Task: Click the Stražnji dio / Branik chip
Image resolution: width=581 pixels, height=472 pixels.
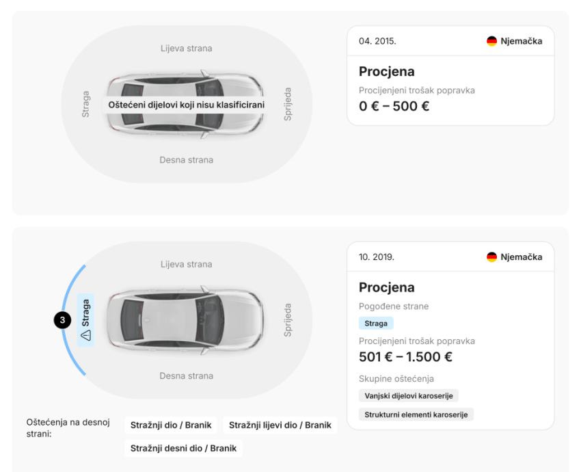Action: pos(171,425)
